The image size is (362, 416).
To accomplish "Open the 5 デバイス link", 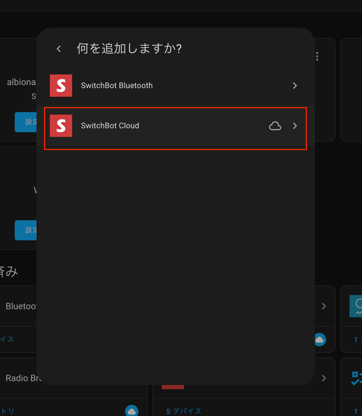I will tap(184, 411).
